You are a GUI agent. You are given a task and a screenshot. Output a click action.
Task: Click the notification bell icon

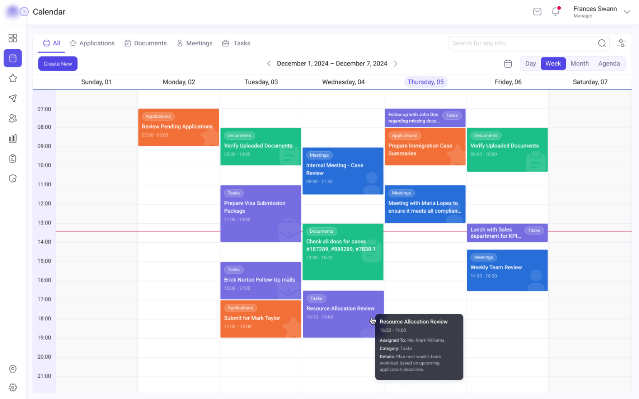click(x=556, y=11)
